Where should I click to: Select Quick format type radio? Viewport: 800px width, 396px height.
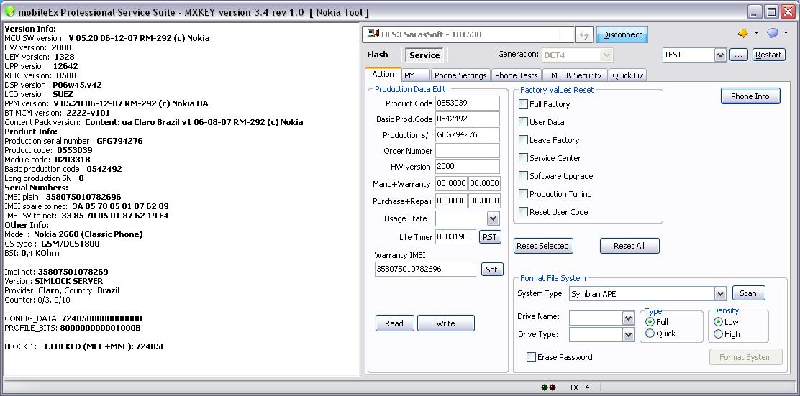(650, 333)
